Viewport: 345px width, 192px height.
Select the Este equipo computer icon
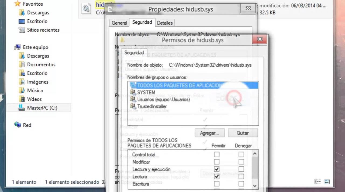click(18, 47)
